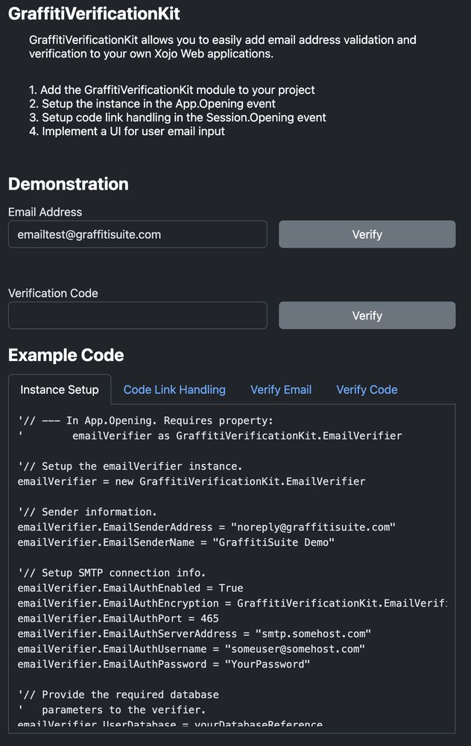This screenshot has width=471, height=746.
Task: Click Verify button next to email address
Action: point(367,234)
